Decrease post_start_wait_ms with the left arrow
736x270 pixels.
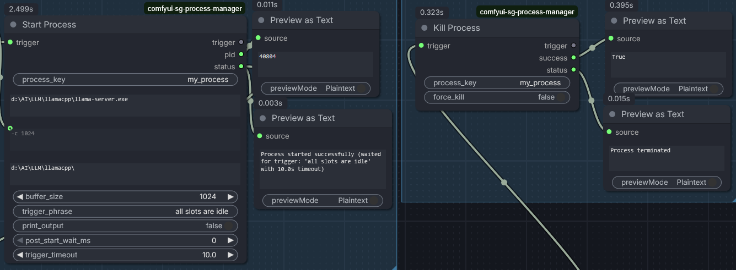tap(20, 240)
